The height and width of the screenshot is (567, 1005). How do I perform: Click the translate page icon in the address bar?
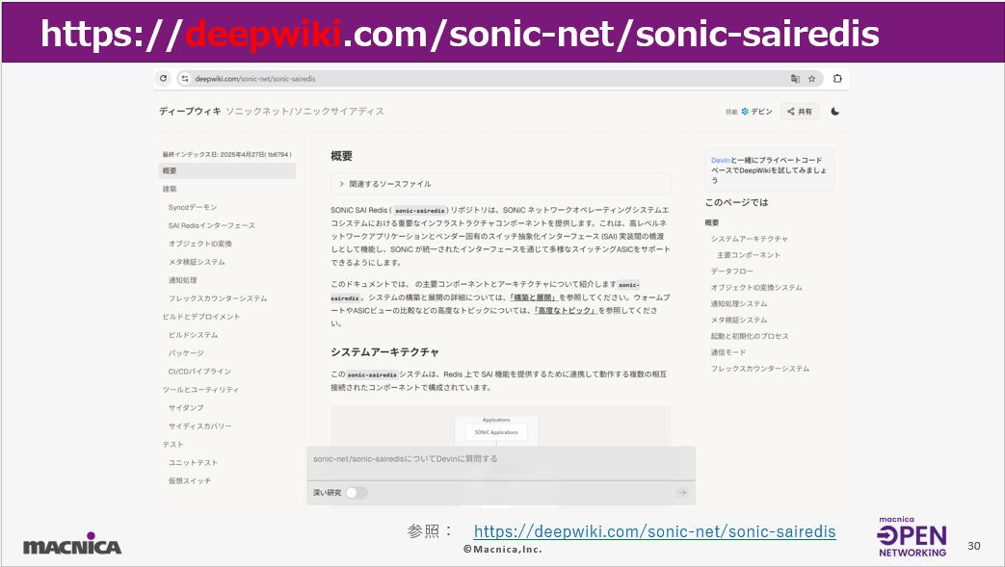coord(795,79)
